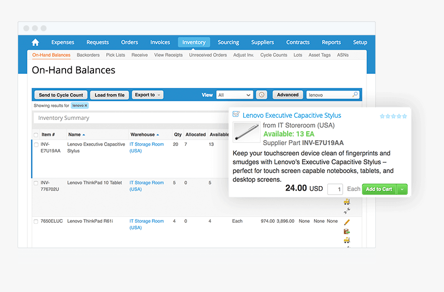Open IT Storage Room link for ThinkPad R61i row
This screenshot has width=444, height=292.
click(147, 224)
